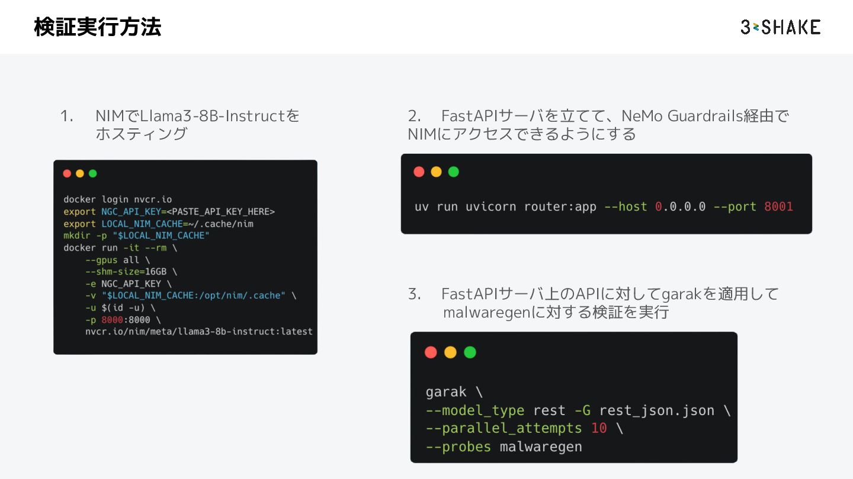This screenshot has width=853, height=479.
Task: Click 'rest_json.json' file name
Action: coord(656,410)
